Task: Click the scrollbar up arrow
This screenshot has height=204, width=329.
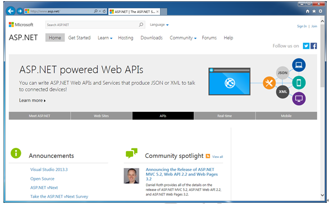Action: click(322, 21)
